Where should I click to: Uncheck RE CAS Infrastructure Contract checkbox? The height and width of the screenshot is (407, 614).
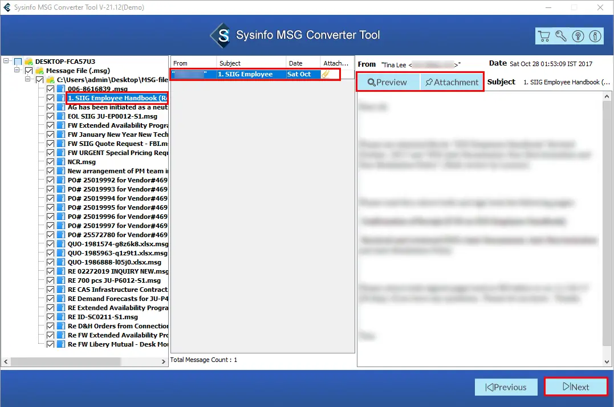51,290
